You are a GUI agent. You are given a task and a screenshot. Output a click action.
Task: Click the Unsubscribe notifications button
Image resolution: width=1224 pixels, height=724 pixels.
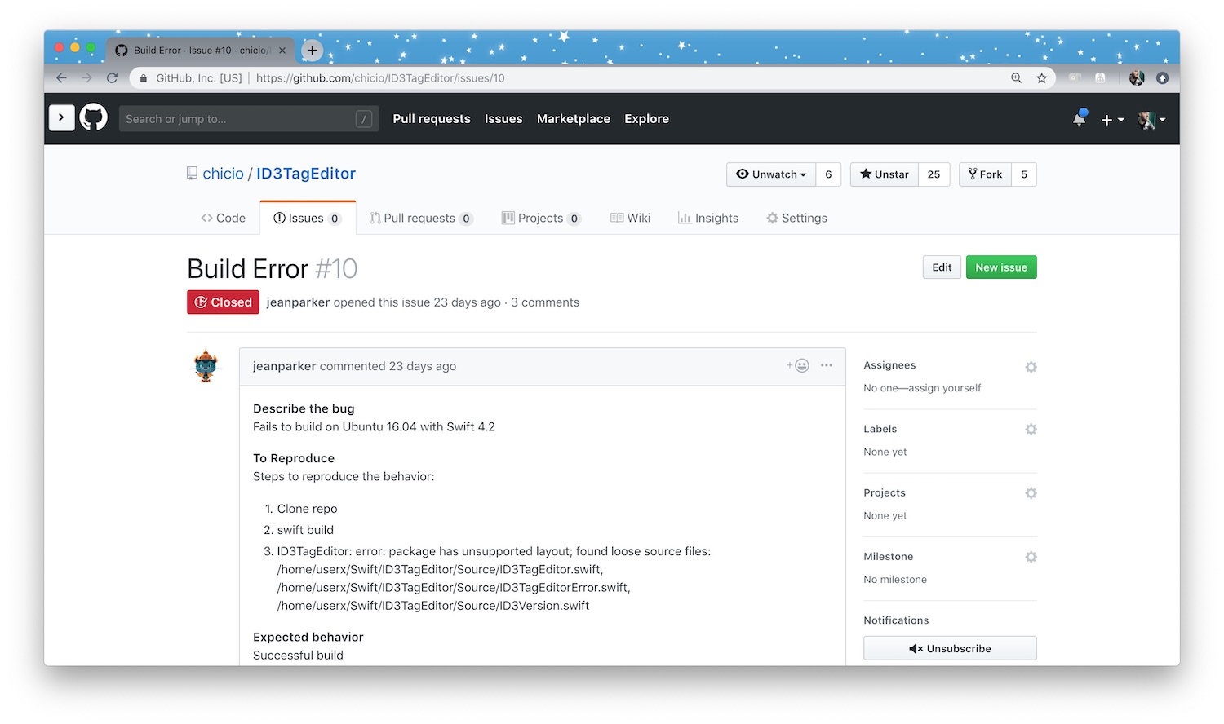click(950, 648)
